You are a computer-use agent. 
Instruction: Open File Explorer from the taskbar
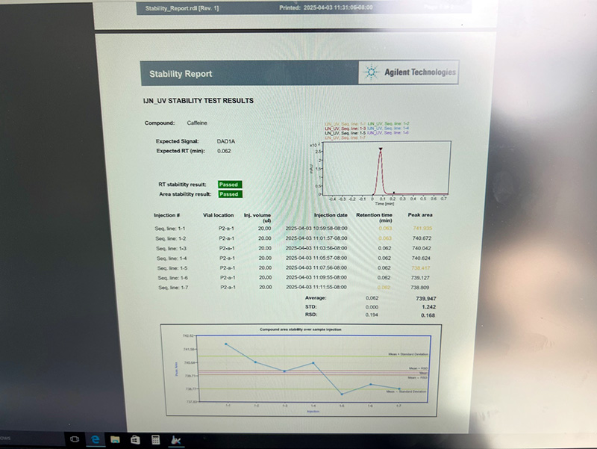tap(116, 439)
